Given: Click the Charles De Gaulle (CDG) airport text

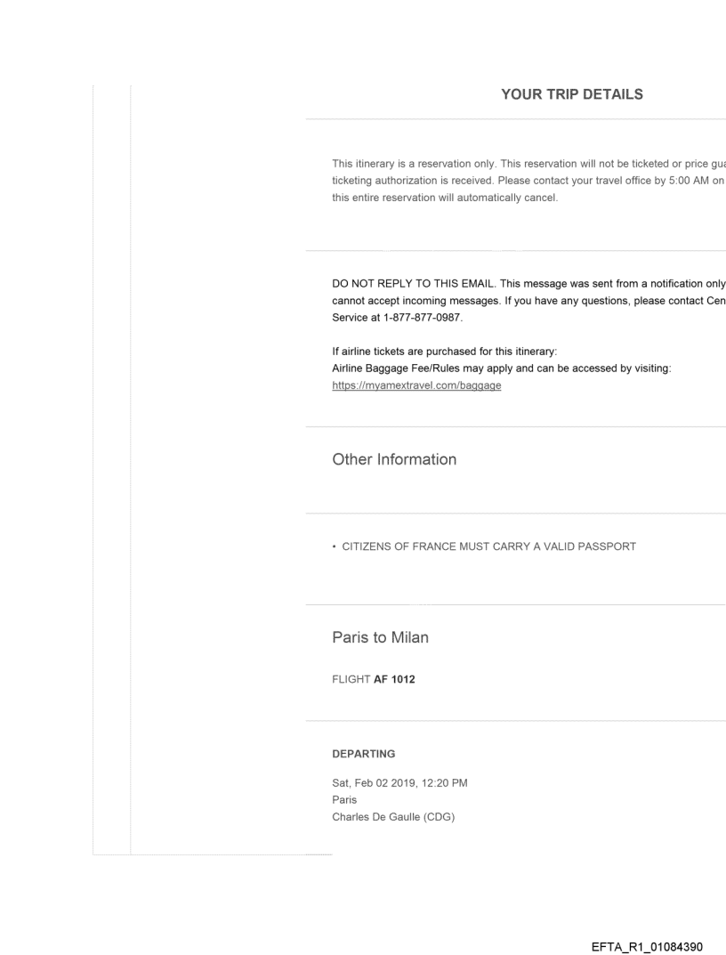Looking at the screenshot, I should (392, 815).
